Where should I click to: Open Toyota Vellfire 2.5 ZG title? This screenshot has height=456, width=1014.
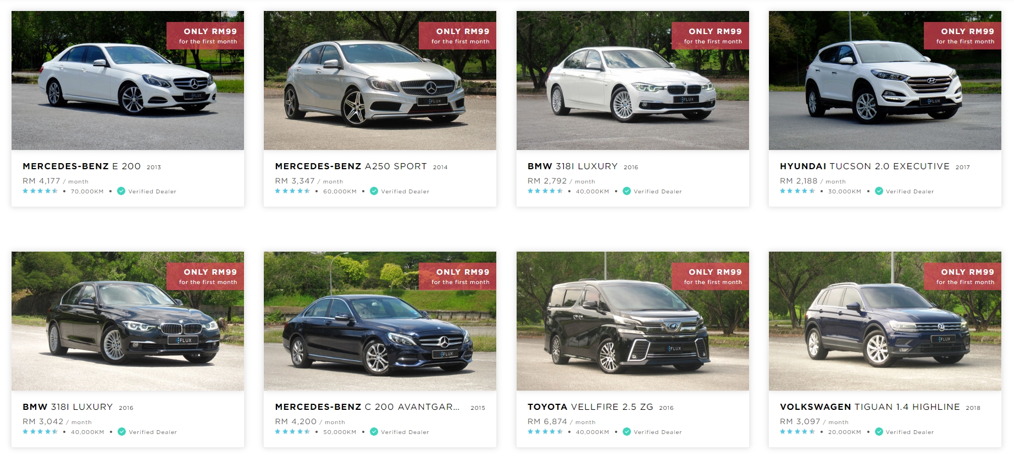590,407
